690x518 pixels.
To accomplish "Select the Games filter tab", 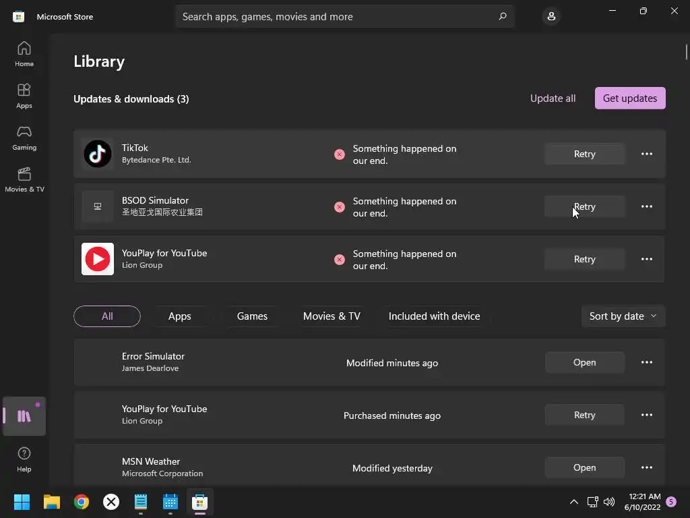I will pos(252,316).
